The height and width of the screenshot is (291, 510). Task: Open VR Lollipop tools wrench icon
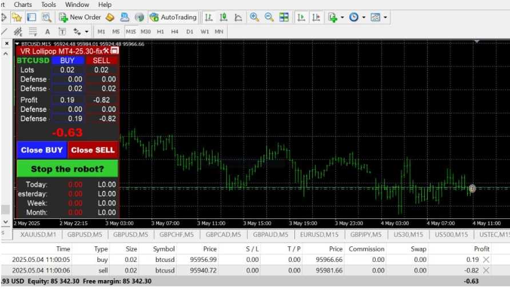pyautogui.click(x=106, y=51)
